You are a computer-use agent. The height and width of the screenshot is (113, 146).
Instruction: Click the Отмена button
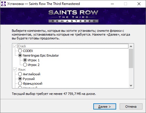pyautogui.click(x=131, y=107)
